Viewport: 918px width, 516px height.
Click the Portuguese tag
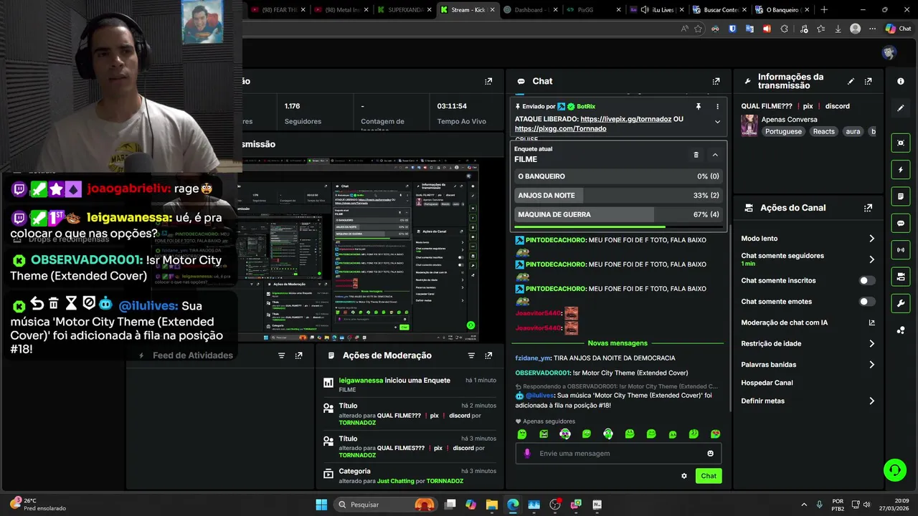point(783,132)
